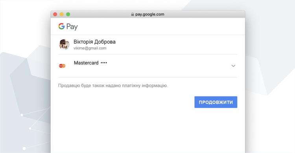Click the Mastercard card logo icon
The image size is (295, 153).
pos(62,66)
